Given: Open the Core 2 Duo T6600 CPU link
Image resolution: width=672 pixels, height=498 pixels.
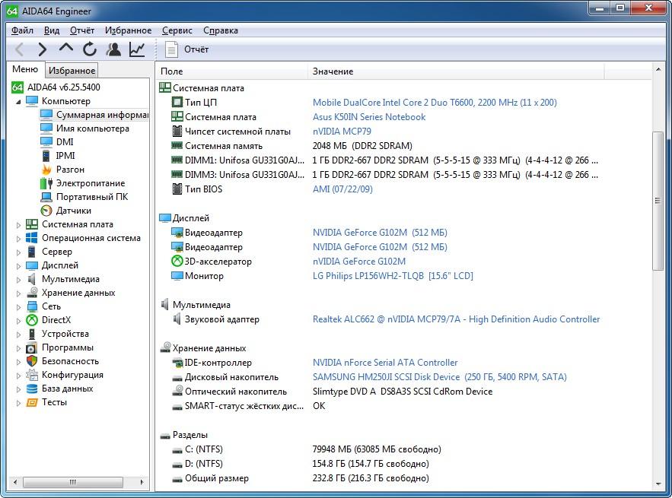Looking at the screenshot, I should click(435, 103).
